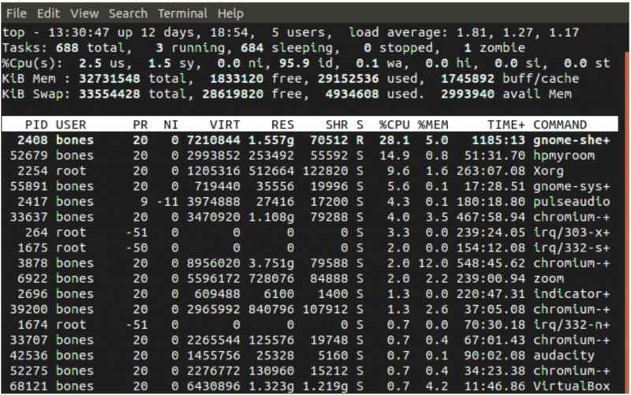Screen dimensions: 631x395
Task: Open the Search menu
Action: (x=128, y=13)
